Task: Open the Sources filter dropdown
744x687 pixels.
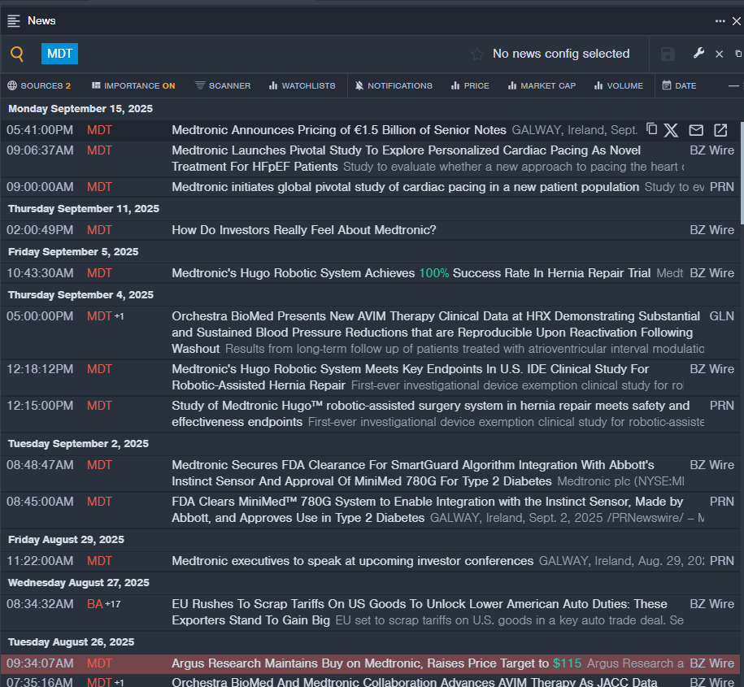Action: tap(39, 85)
